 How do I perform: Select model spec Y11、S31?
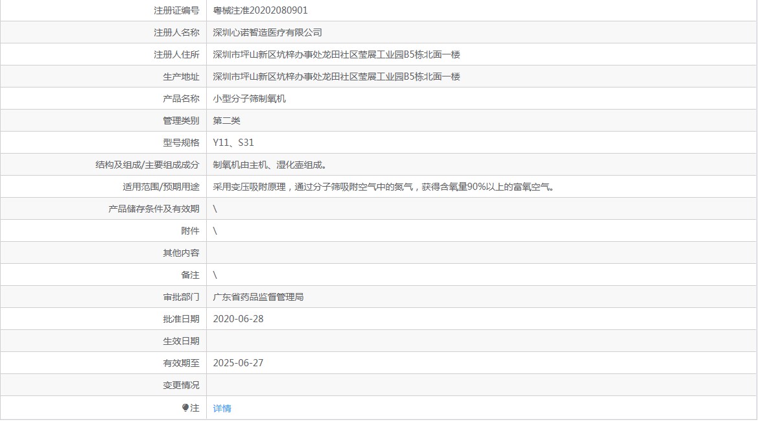(233, 143)
